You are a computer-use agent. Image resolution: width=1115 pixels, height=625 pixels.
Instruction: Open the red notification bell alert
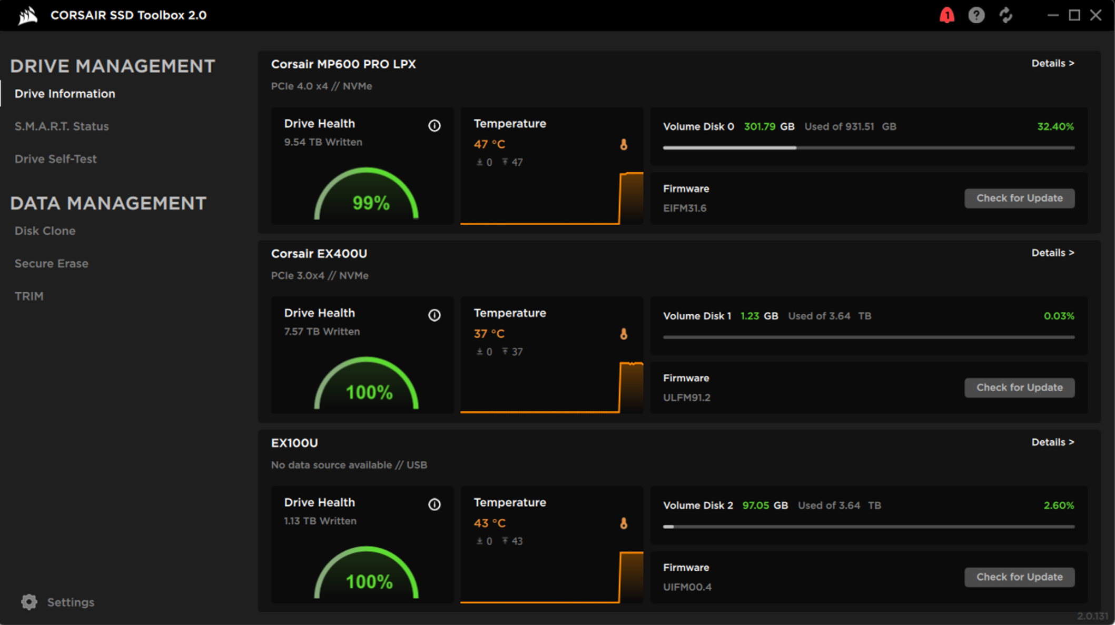pyautogui.click(x=946, y=15)
